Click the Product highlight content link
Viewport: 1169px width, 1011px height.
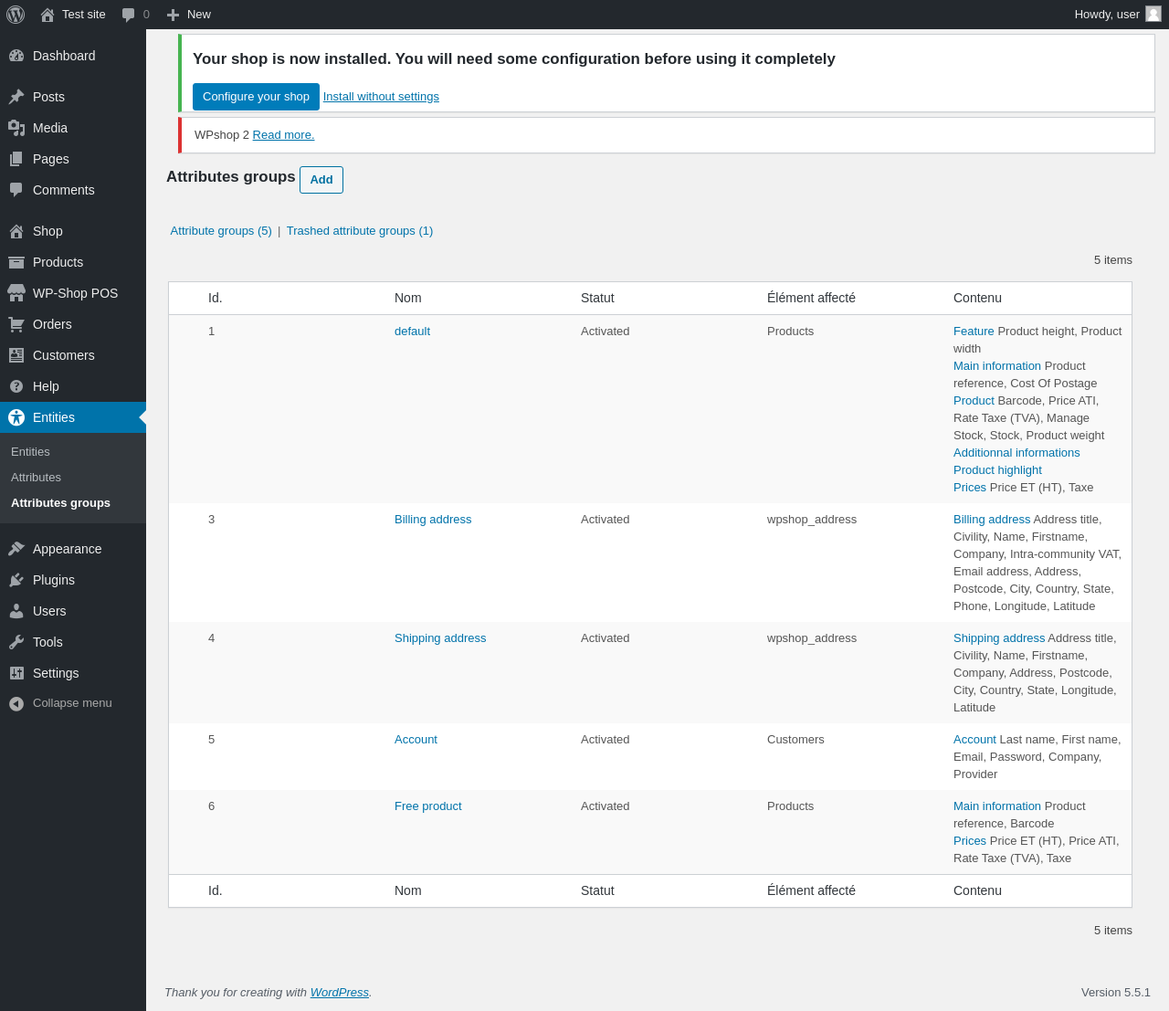point(997,470)
